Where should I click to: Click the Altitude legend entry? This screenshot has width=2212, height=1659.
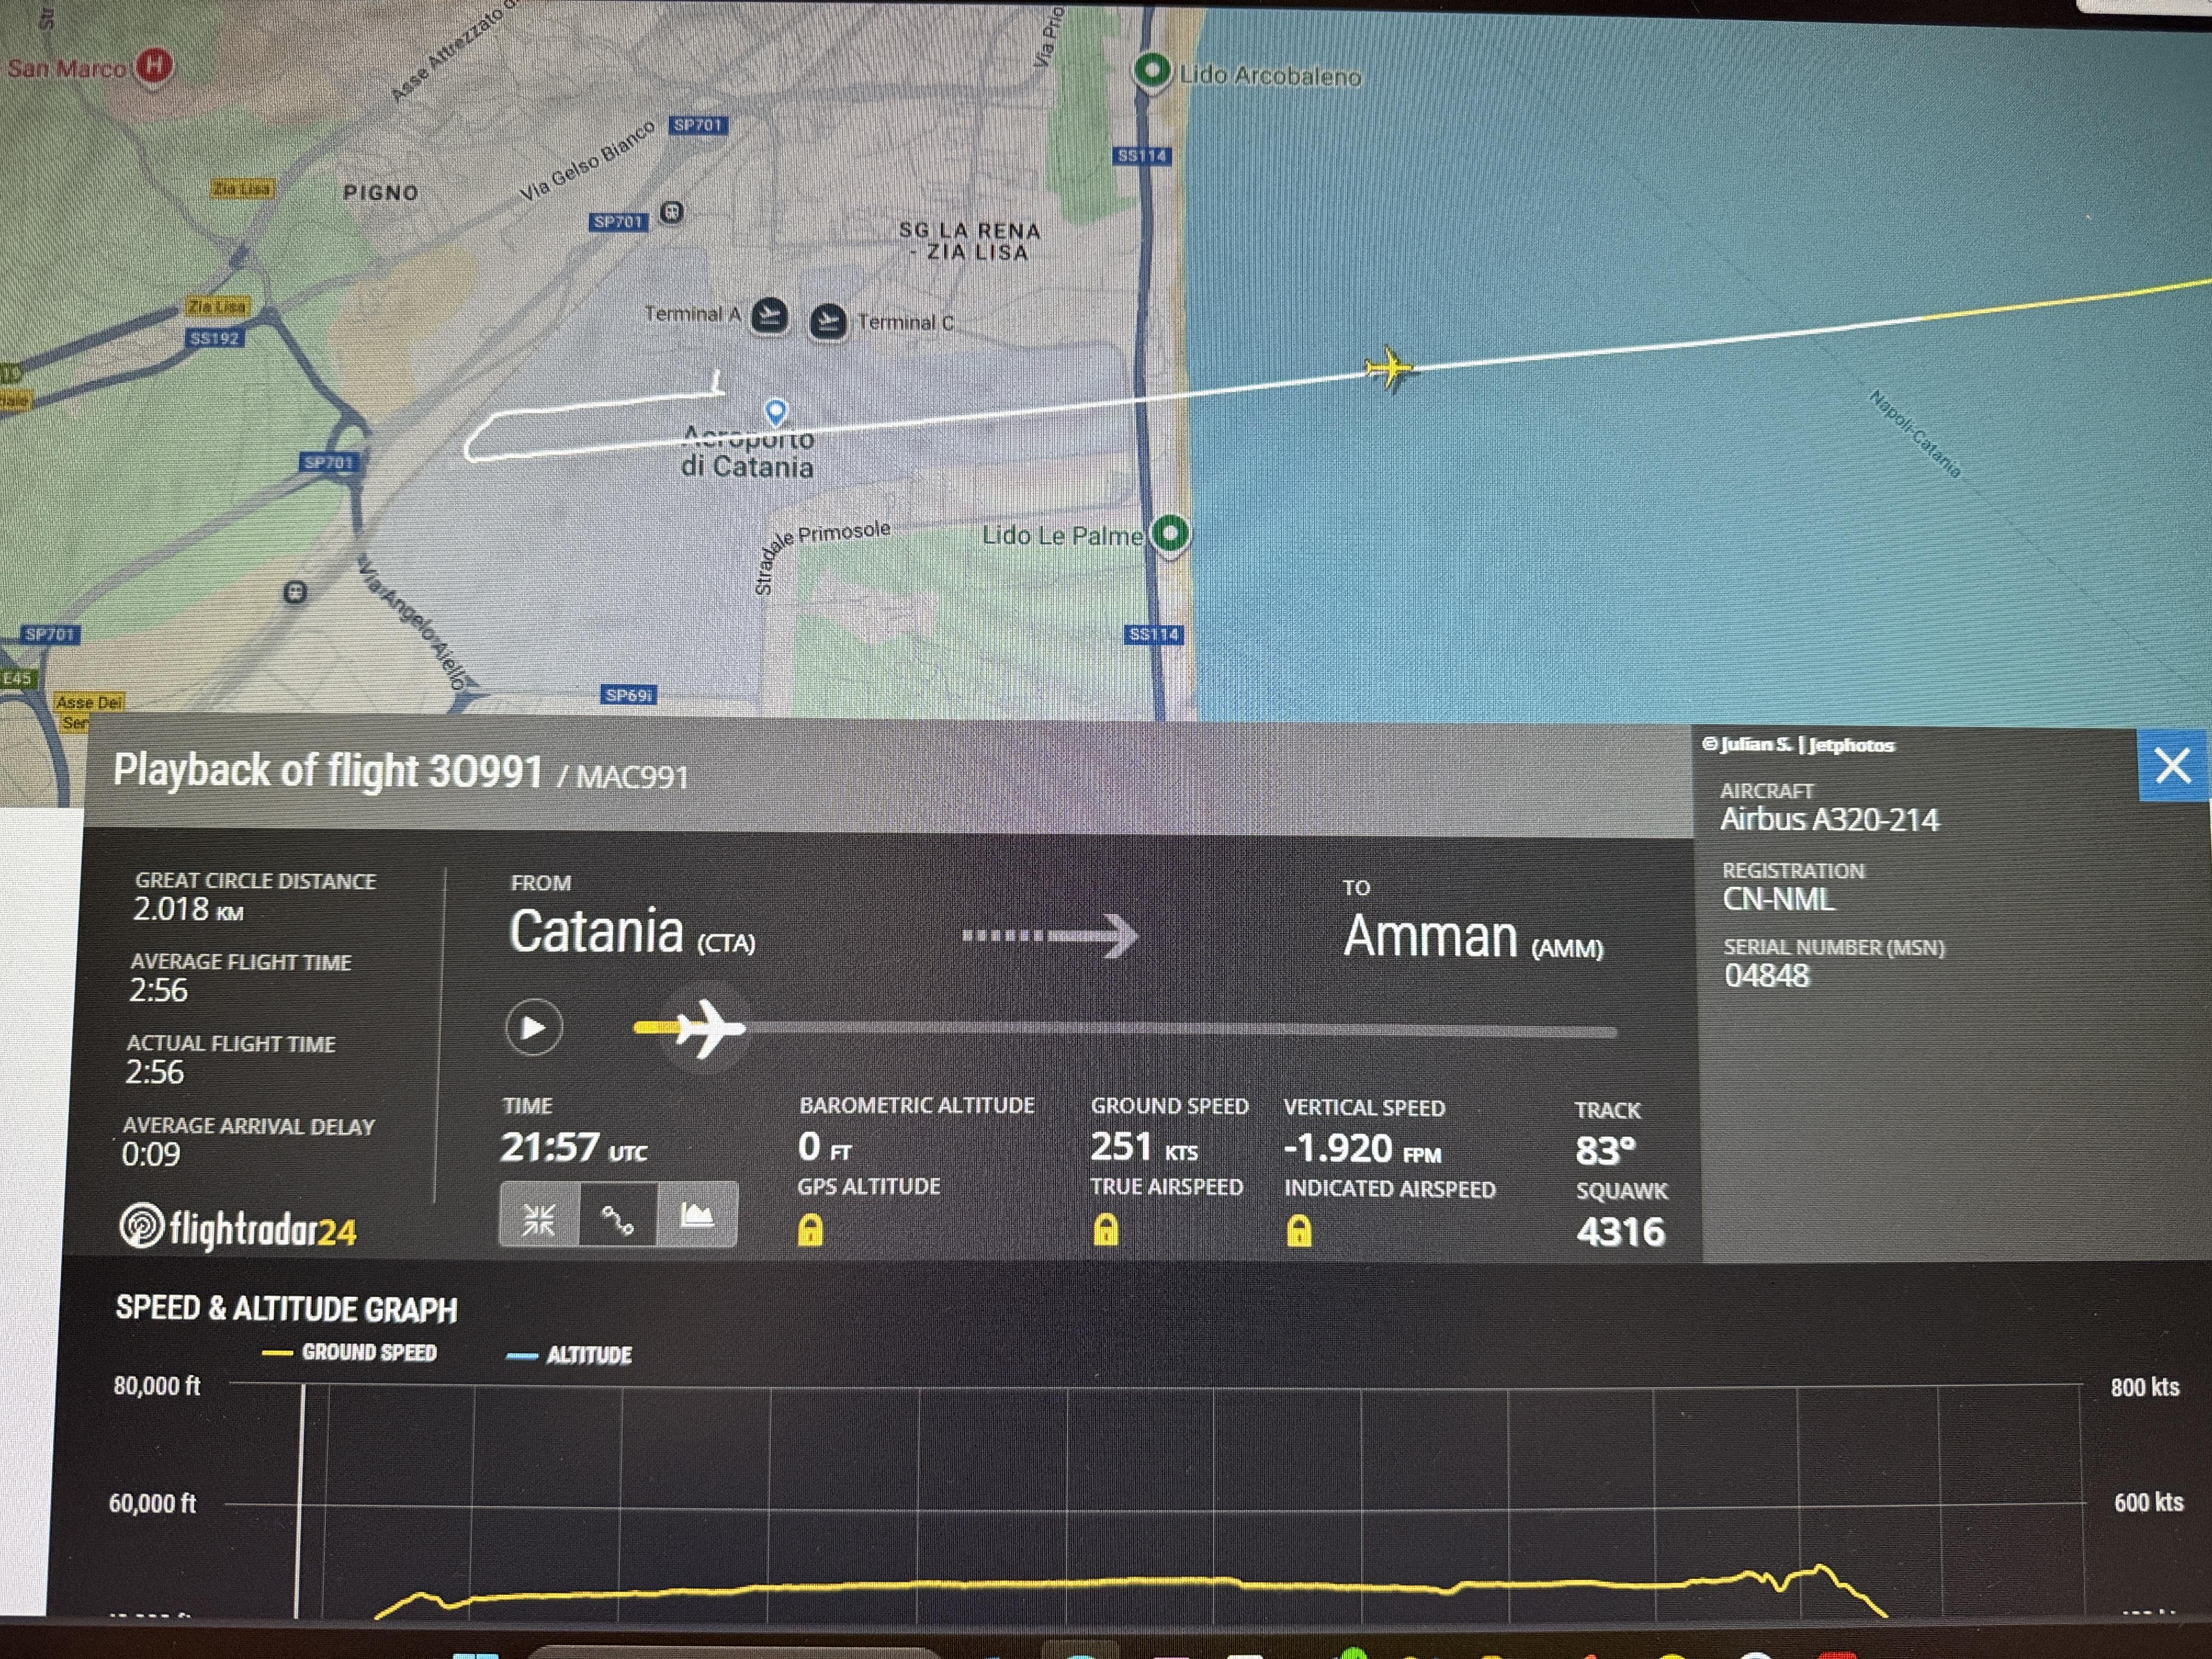click(x=570, y=1356)
